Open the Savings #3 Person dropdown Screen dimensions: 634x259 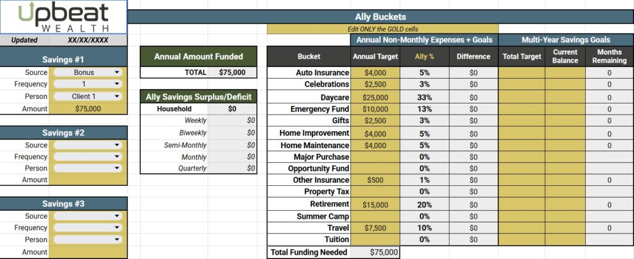click(x=88, y=240)
